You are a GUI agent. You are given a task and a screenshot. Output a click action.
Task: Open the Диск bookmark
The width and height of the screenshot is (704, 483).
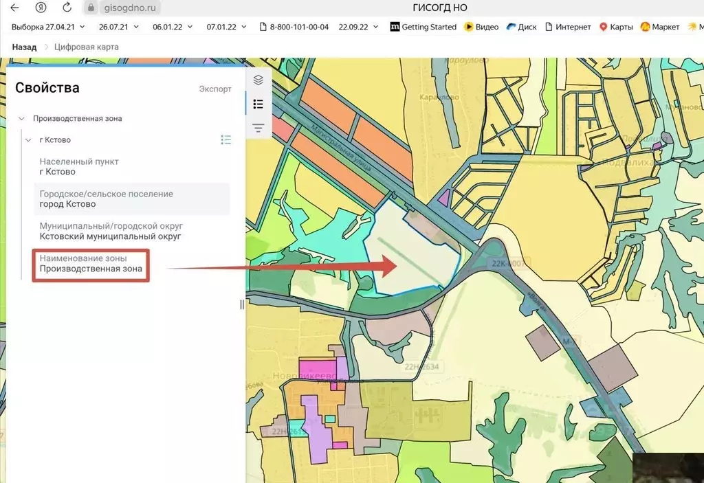[521, 27]
